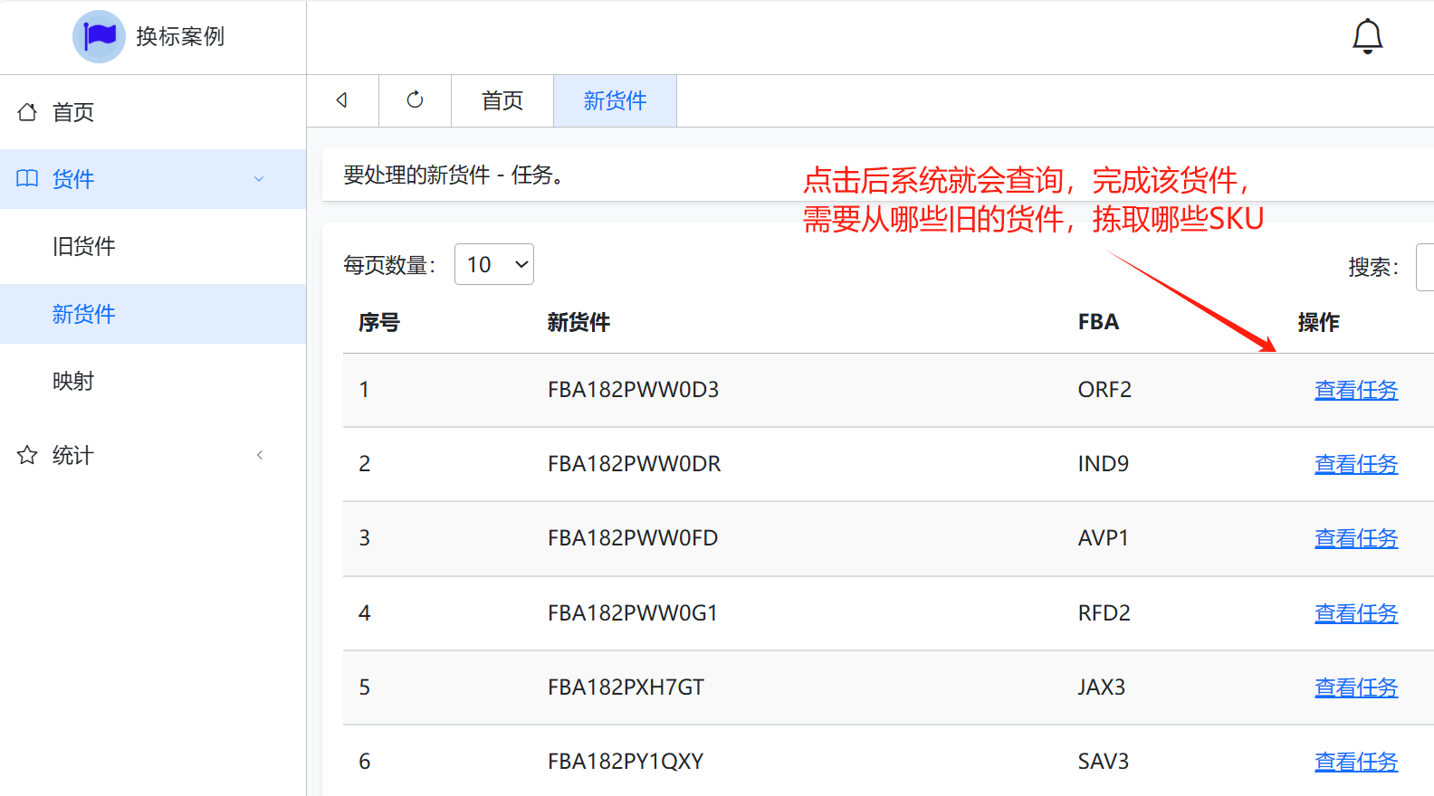The image size is (1434, 796).
Task: Click shipment ID FBA182PWW0DR
Action: coord(634,464)
